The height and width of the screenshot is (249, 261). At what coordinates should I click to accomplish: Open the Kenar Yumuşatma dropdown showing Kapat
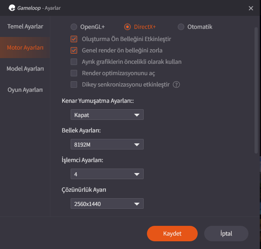pyautogui.click(x=107, y=115)
